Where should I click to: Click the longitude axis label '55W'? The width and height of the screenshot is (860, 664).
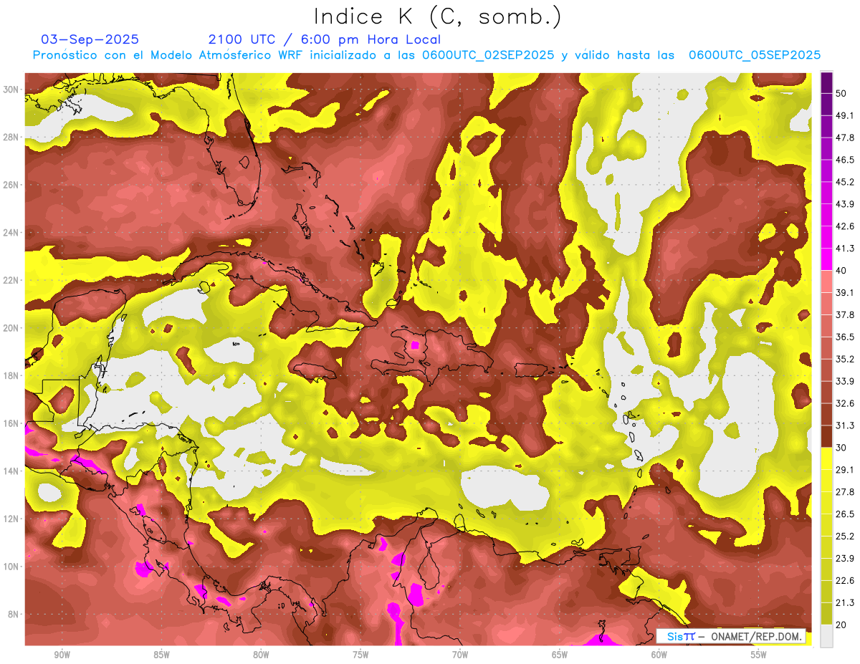[759, 655]
